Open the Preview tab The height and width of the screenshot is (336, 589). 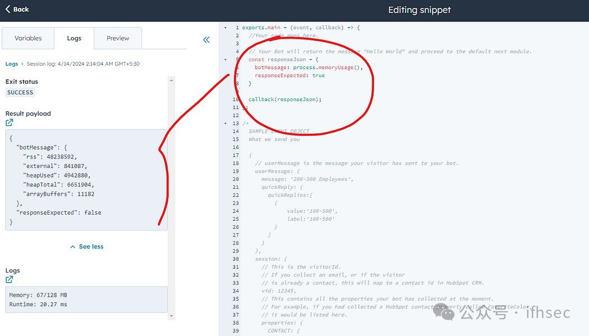click(x=118, y=38)
